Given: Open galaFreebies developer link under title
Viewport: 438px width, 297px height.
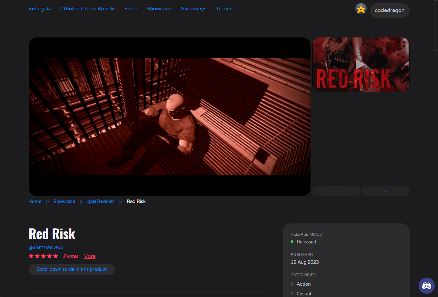Looking at the screenshot, I should tap(46, 247).
